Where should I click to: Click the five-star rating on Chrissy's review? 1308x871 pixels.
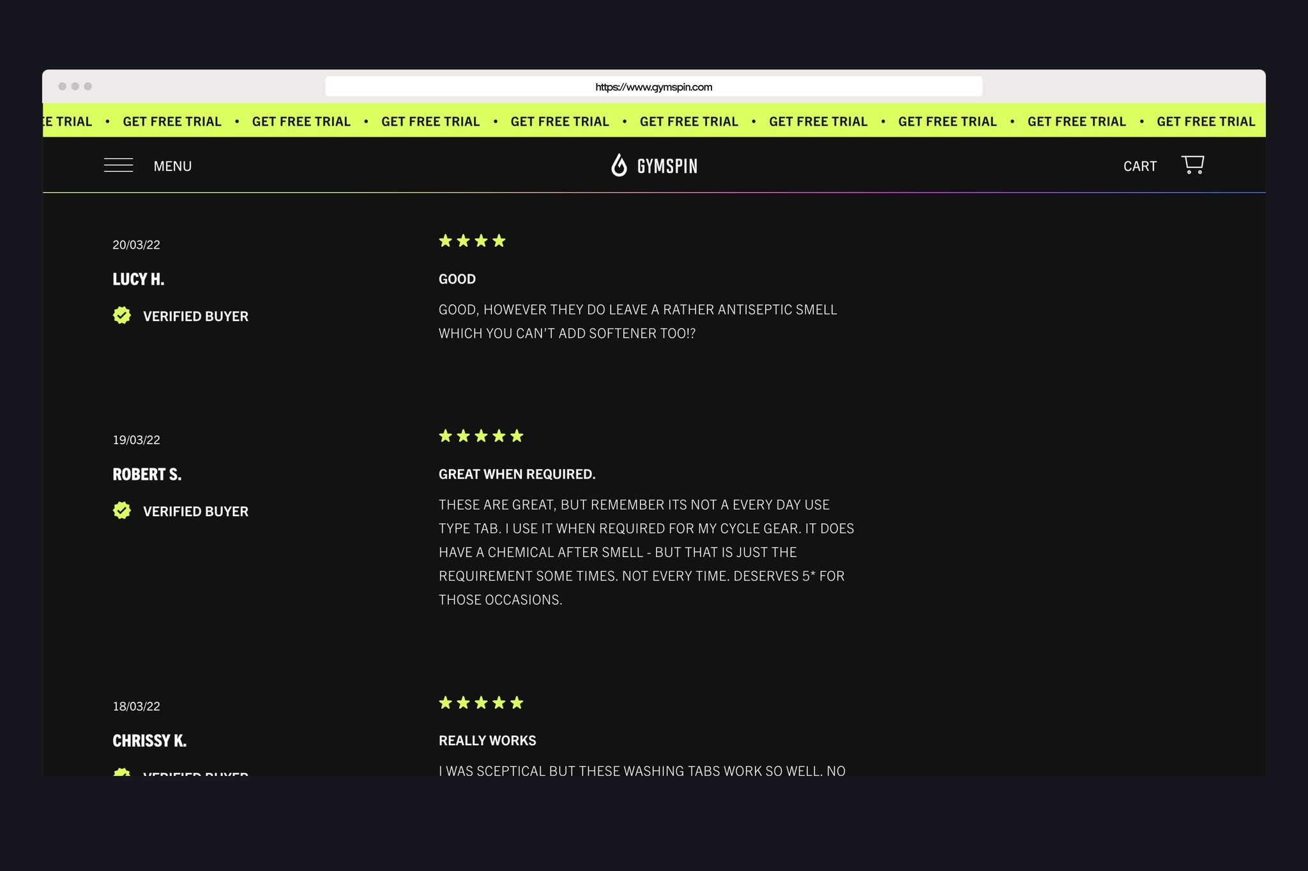tap(481, 703)
